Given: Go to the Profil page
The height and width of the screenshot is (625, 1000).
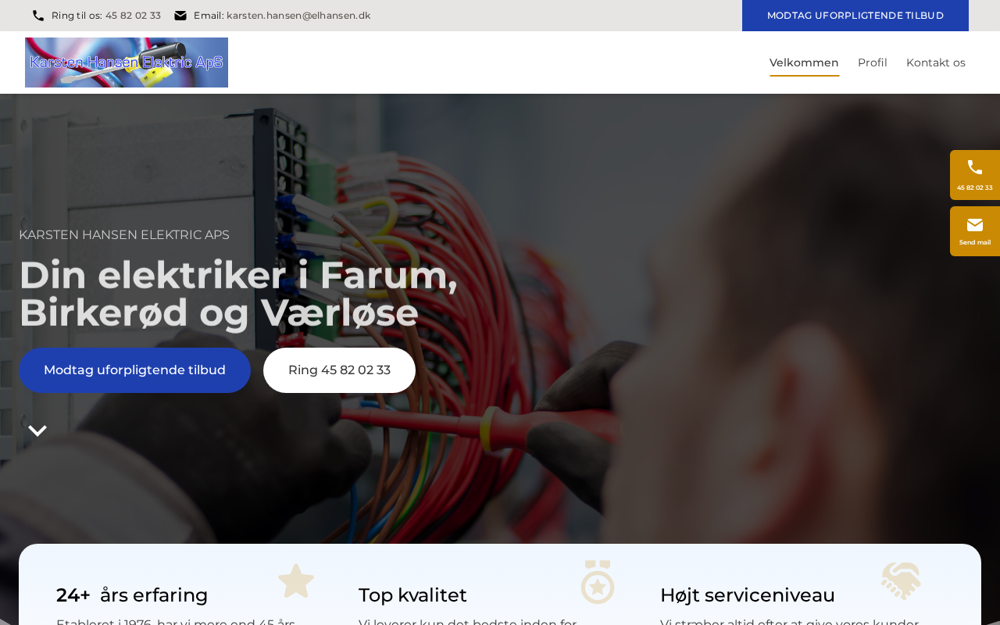Looking at the screenshot, I should [873, 62].
